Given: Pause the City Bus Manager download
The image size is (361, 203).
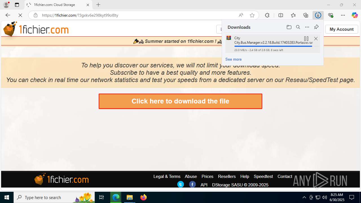Looking at the screenshot, I should click(x=306, y=39).
